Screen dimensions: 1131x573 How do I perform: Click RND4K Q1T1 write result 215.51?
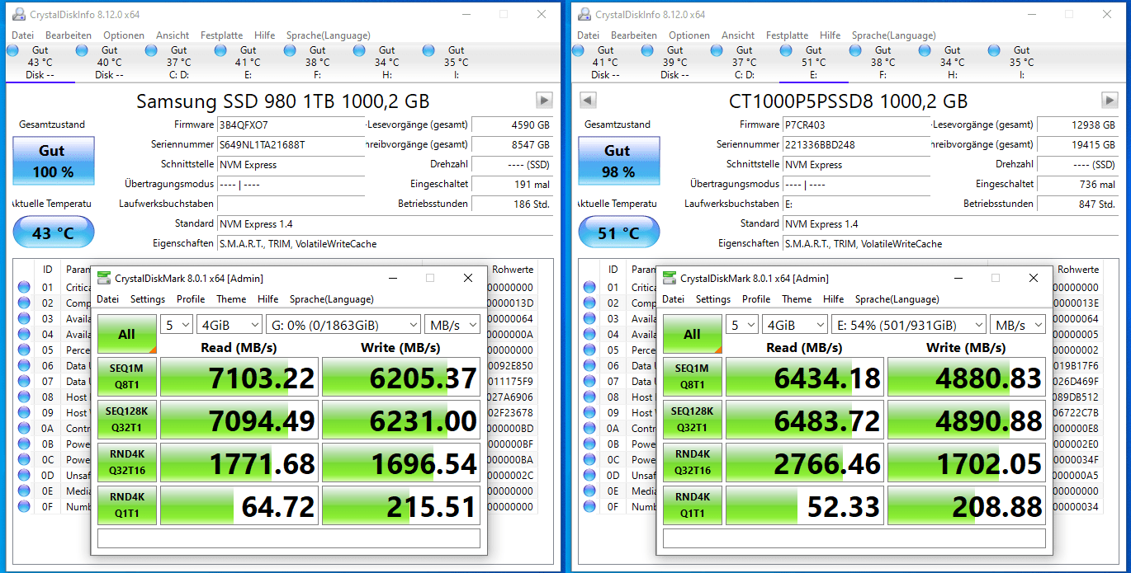pos(401,505)
